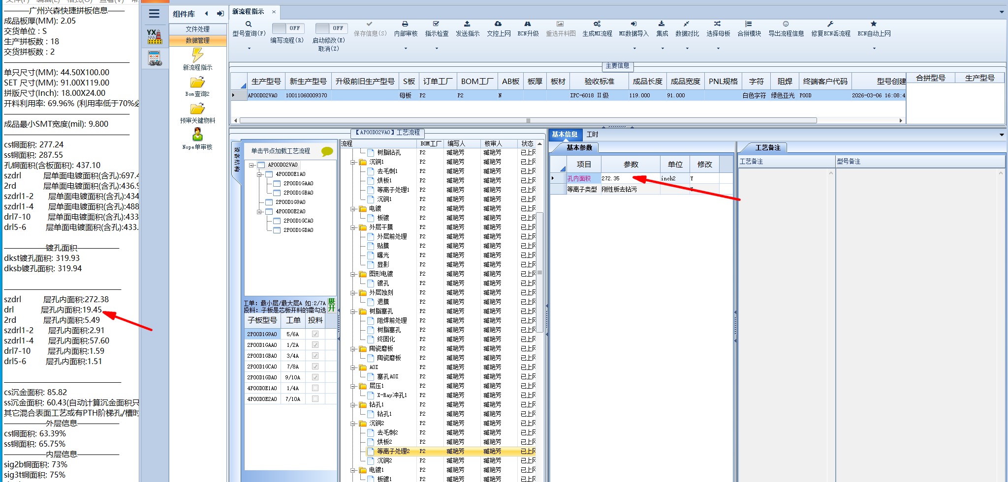Click the 选择母板 shuffle icon
The image size is (1008, 482).
click(x=718, y=24)
